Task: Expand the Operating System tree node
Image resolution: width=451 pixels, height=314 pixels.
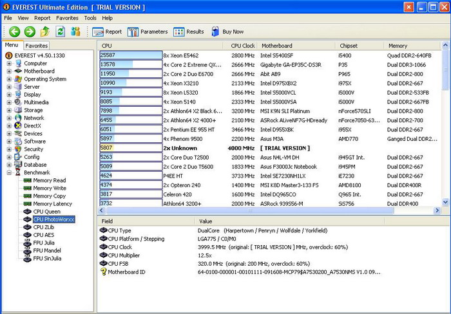Action: tap(9, 79)
